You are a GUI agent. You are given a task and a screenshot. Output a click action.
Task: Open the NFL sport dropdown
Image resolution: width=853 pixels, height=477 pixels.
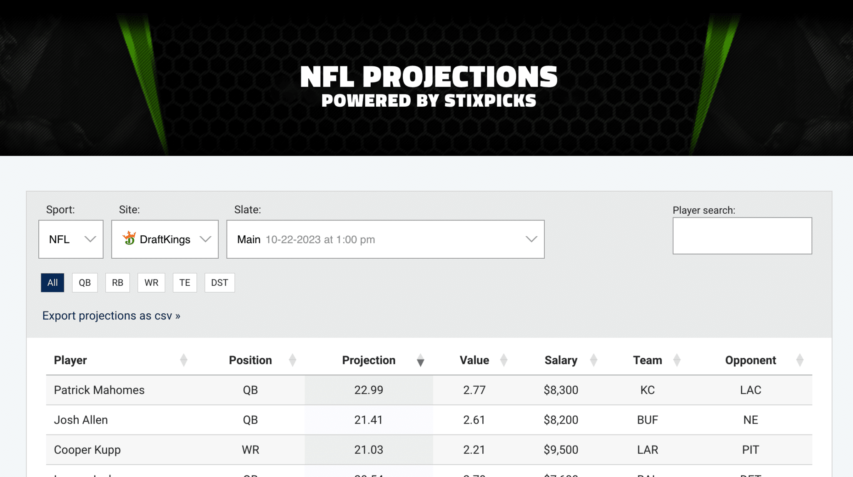[x=71, y=239]
